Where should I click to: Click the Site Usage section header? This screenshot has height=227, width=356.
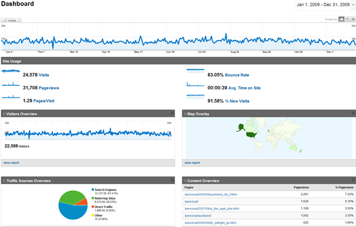coord(178,61)
